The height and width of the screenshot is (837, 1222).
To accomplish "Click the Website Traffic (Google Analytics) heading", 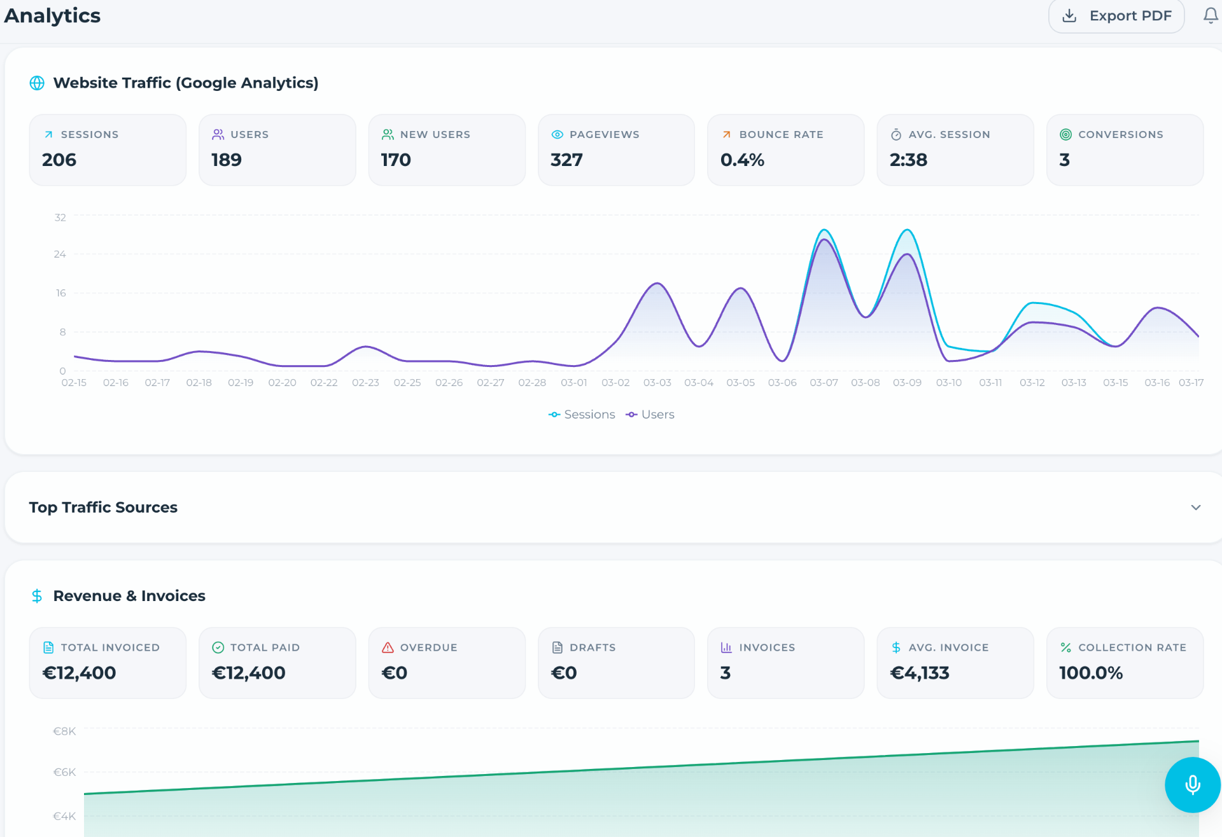I will click(x=186, y=83).
